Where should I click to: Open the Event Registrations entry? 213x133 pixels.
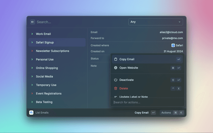click(x=49, y=93)
